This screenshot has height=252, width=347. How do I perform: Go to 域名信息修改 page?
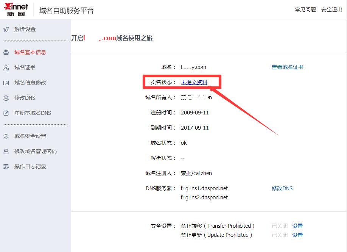[x=30, y=83]
